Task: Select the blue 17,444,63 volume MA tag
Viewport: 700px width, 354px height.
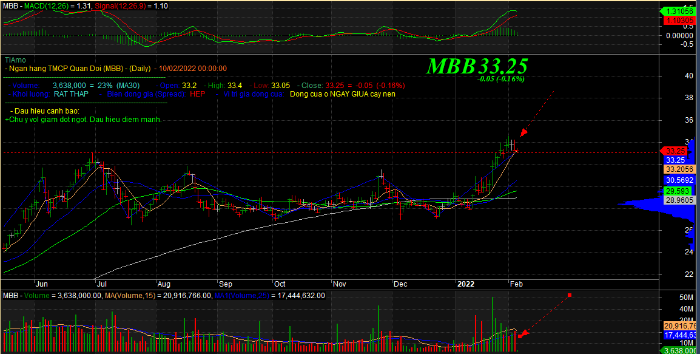Action: 680,335
